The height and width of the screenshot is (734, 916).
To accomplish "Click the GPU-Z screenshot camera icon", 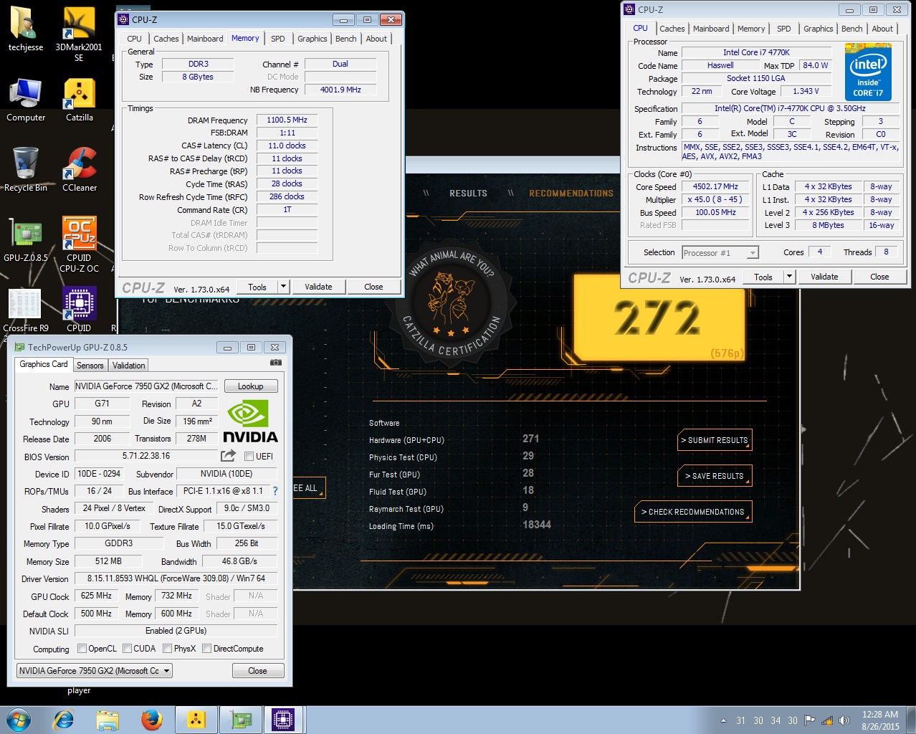I will 275,363.
